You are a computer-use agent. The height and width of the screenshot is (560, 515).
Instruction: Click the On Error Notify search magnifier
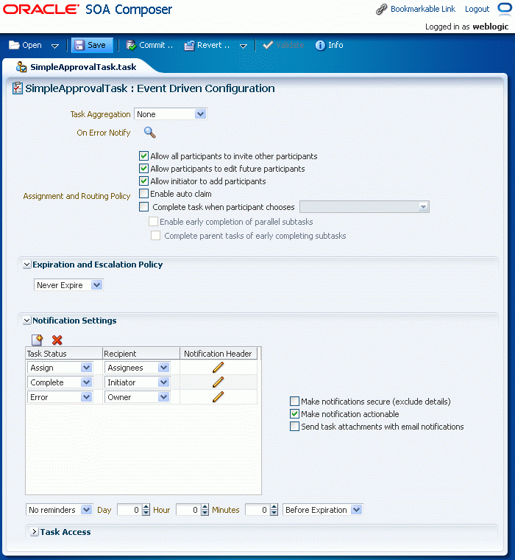[x=150, y=133]
